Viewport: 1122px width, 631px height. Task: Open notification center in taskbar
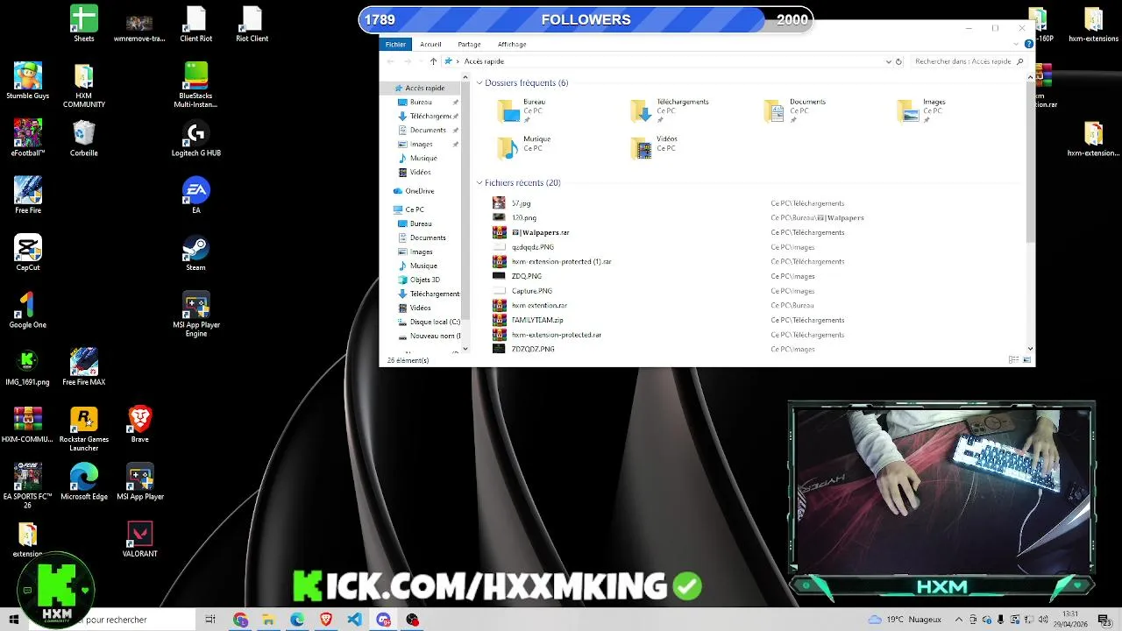coord(1104,620)
